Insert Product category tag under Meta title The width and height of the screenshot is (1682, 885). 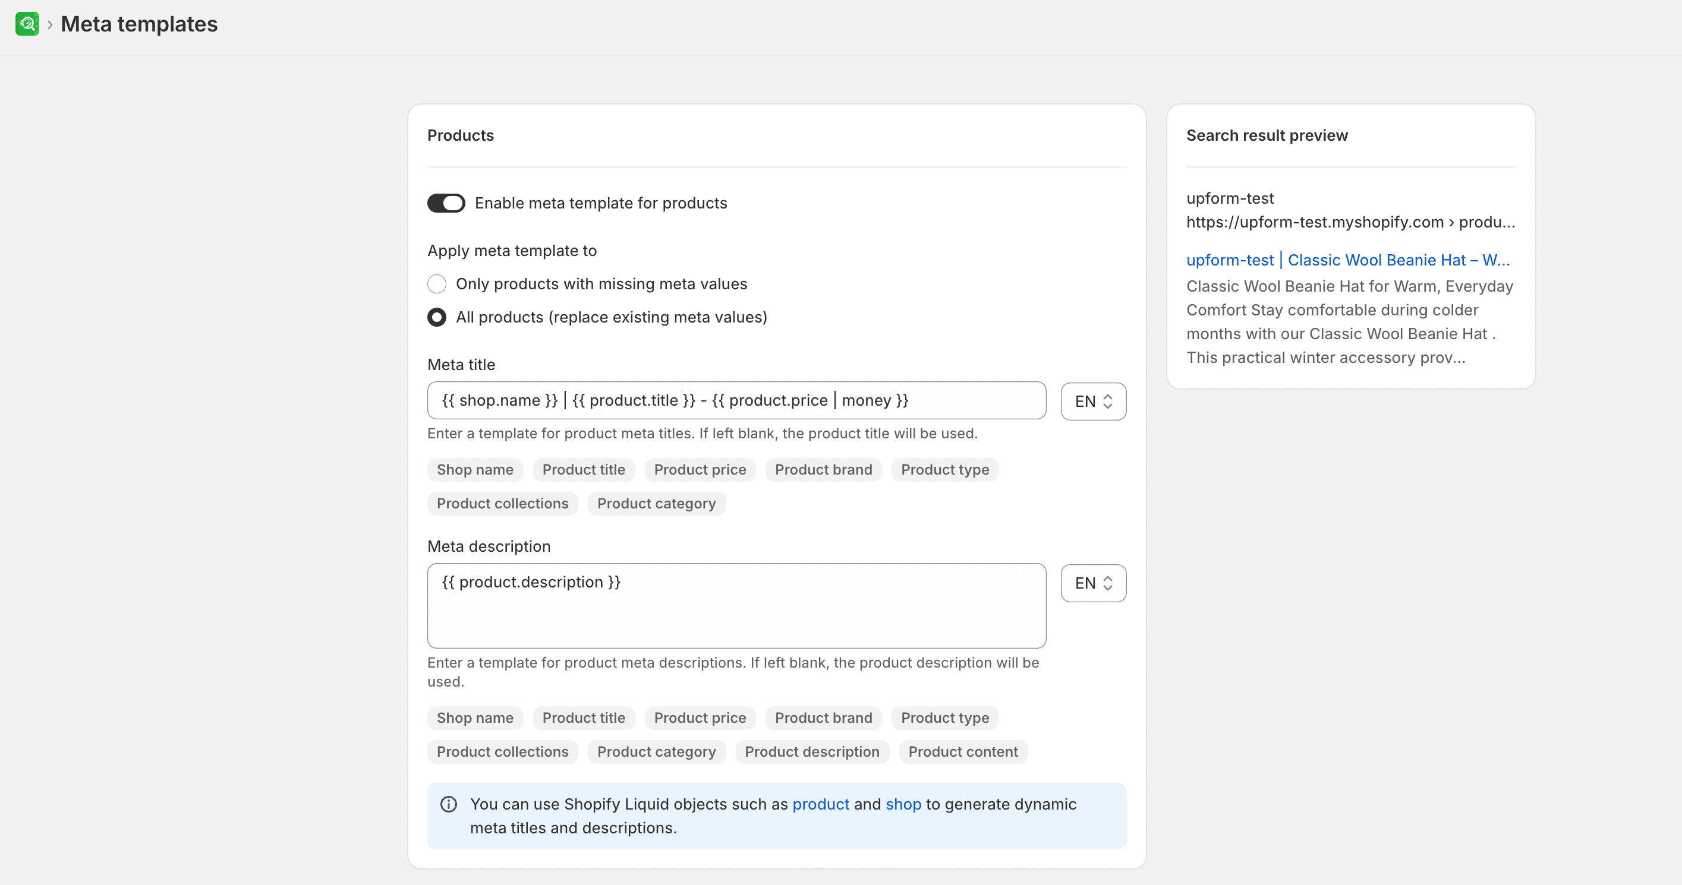tap(656, 504)
